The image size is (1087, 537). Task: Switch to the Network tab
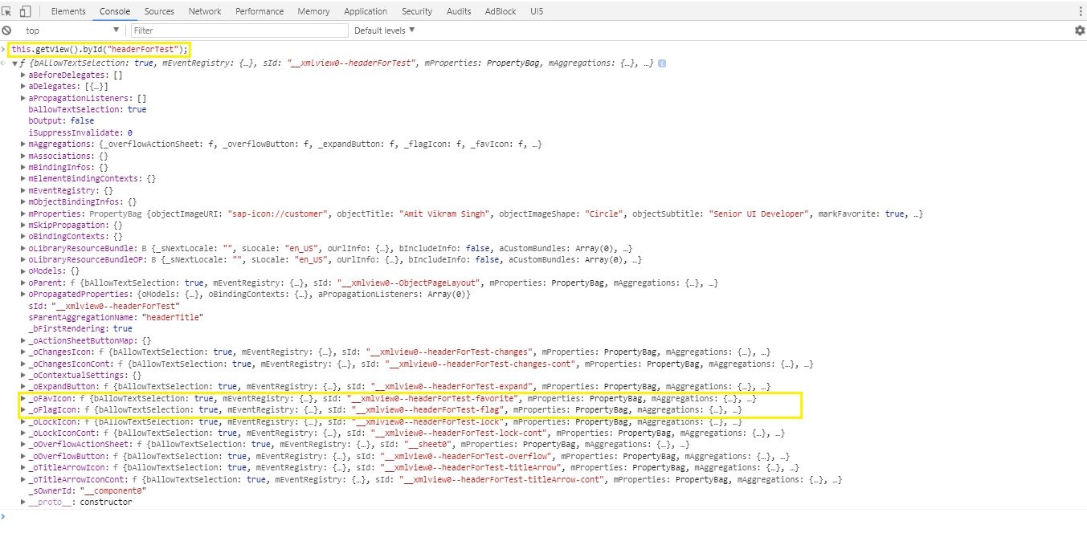205,11
